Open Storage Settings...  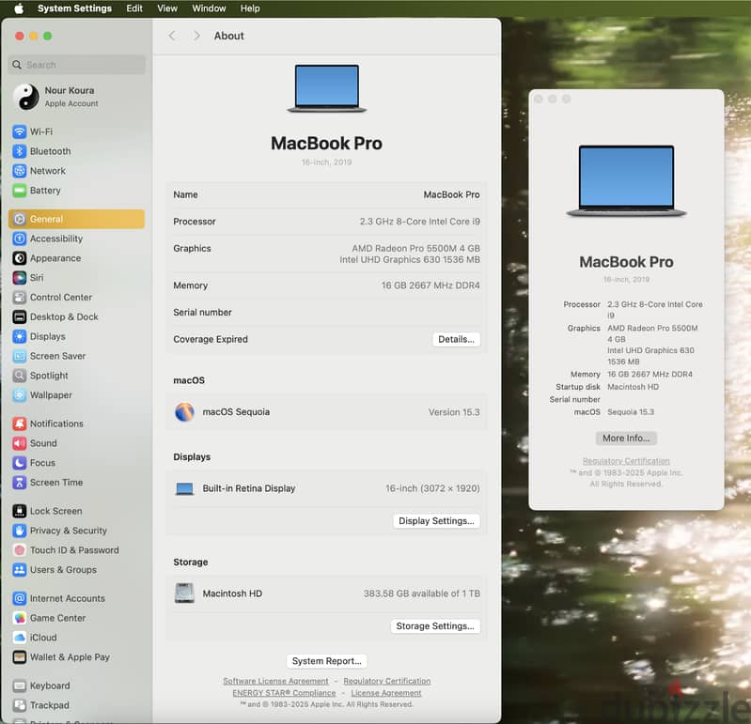435,626
